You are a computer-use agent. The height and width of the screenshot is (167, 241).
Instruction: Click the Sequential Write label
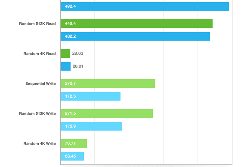click(40, 83)
